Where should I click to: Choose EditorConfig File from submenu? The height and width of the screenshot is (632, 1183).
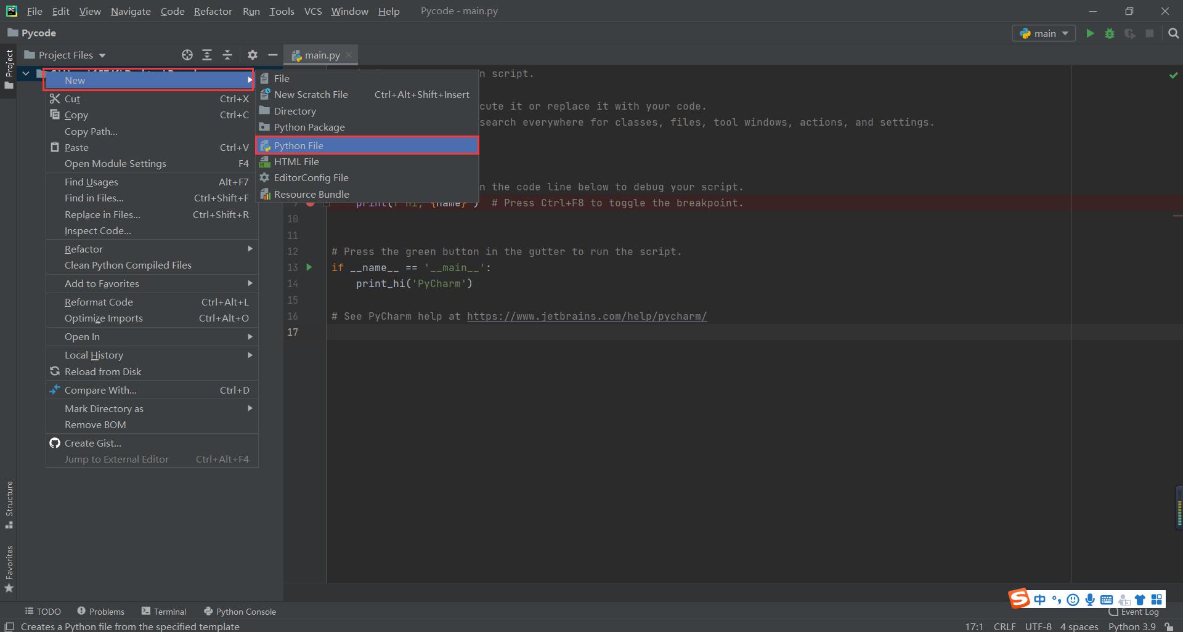pyautogui.click(x=367, y=177)
